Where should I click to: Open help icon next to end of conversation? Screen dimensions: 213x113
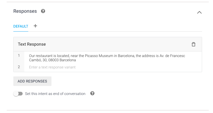93,93
